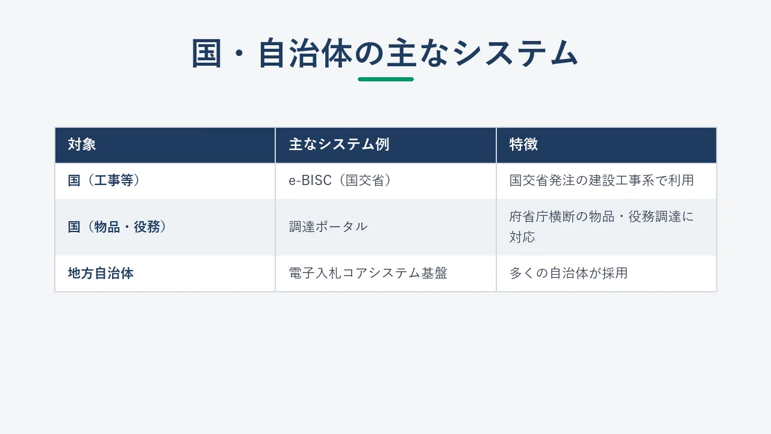Select the 特徴 column header

pyautogui.click(x=607, y=145)
